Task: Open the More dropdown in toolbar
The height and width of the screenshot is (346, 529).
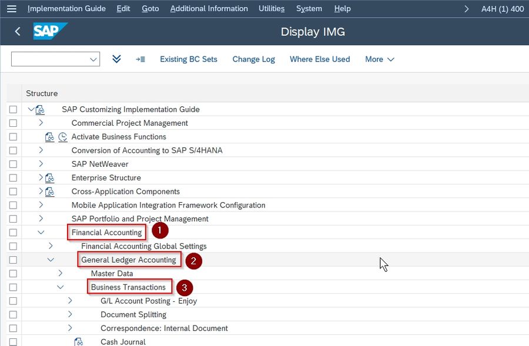Action: [x=380, y=59]
